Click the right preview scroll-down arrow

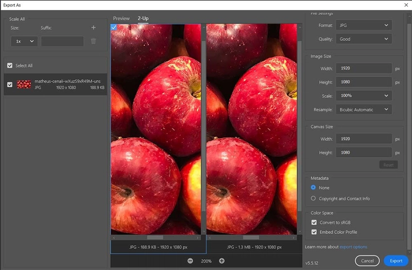[x=300, y=232]
